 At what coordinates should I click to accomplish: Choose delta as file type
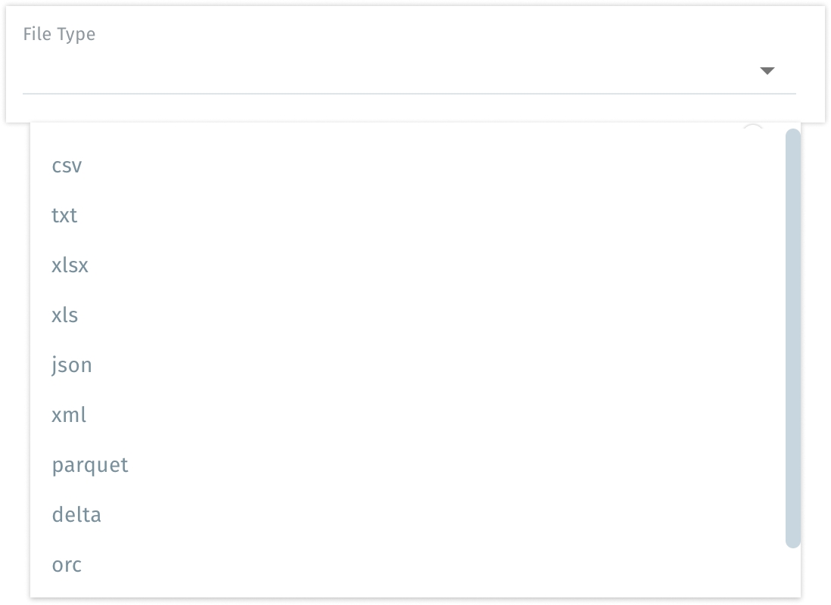point(76,515)
